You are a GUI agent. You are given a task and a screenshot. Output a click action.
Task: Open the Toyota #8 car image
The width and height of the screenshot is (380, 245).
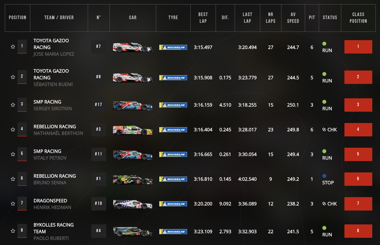[x=133, y=77]
